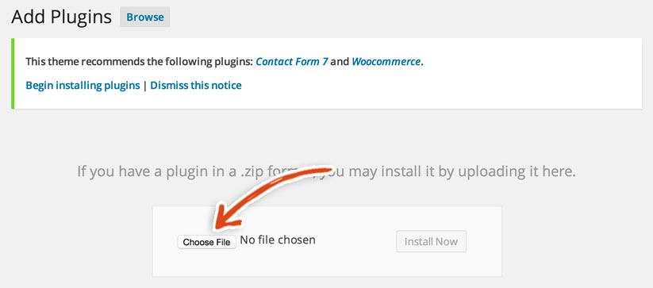Click the Browse button beside Add Plugins
Screen dimensions: 653x288
[x=145, y=17]
